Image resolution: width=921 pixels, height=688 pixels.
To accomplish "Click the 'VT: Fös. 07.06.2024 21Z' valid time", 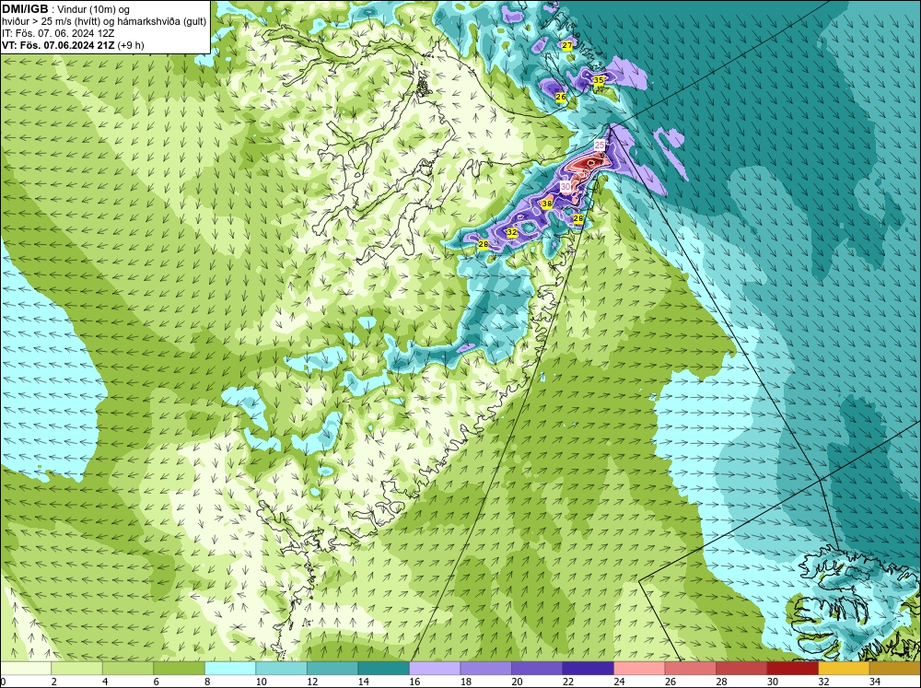I will (59, 45).
